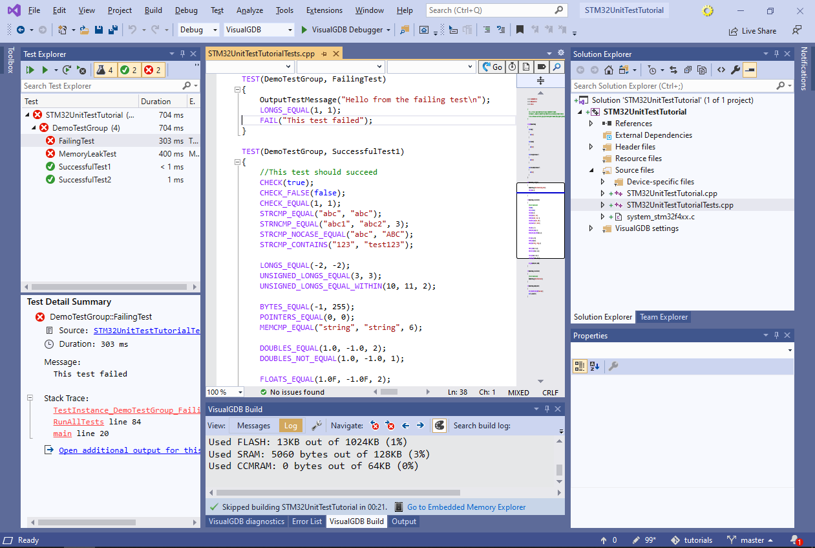Click the stopwatch icon beside Go

pos(512,67)
